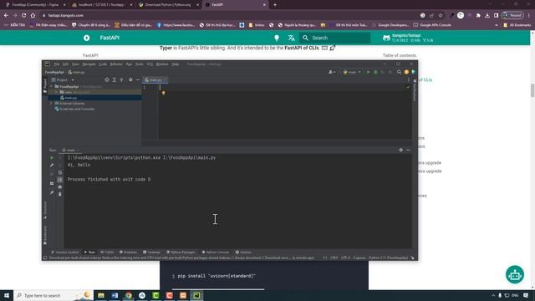Open the Refactor menu in PyCharm

coord(116,64)
